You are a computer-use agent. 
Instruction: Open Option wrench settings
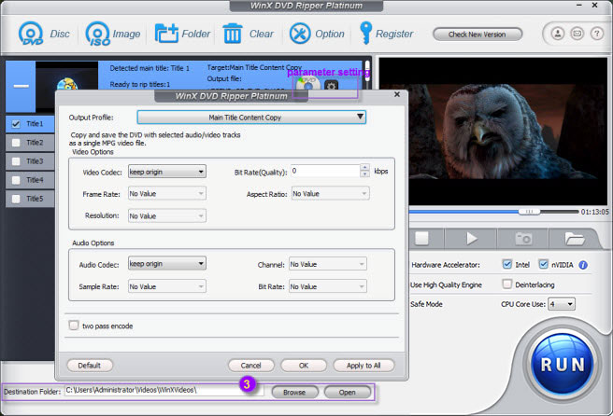click(x=300, y=34)
